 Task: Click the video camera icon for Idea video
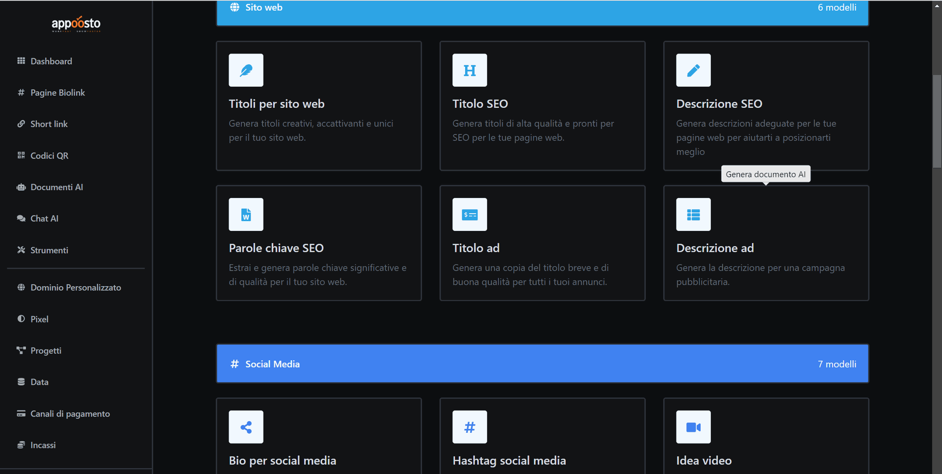[x=693, y=427]
